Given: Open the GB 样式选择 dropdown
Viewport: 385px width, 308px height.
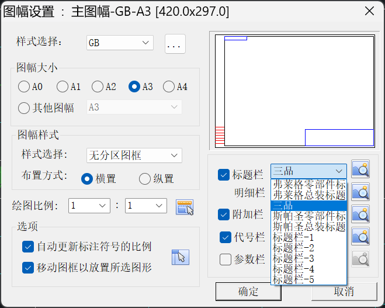Looking at the screenshot, I should [120, 43].
